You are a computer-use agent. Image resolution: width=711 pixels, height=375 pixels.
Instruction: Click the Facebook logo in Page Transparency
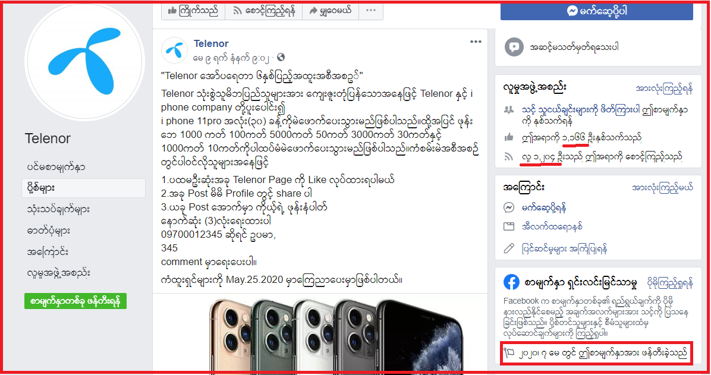click(511, 282)
